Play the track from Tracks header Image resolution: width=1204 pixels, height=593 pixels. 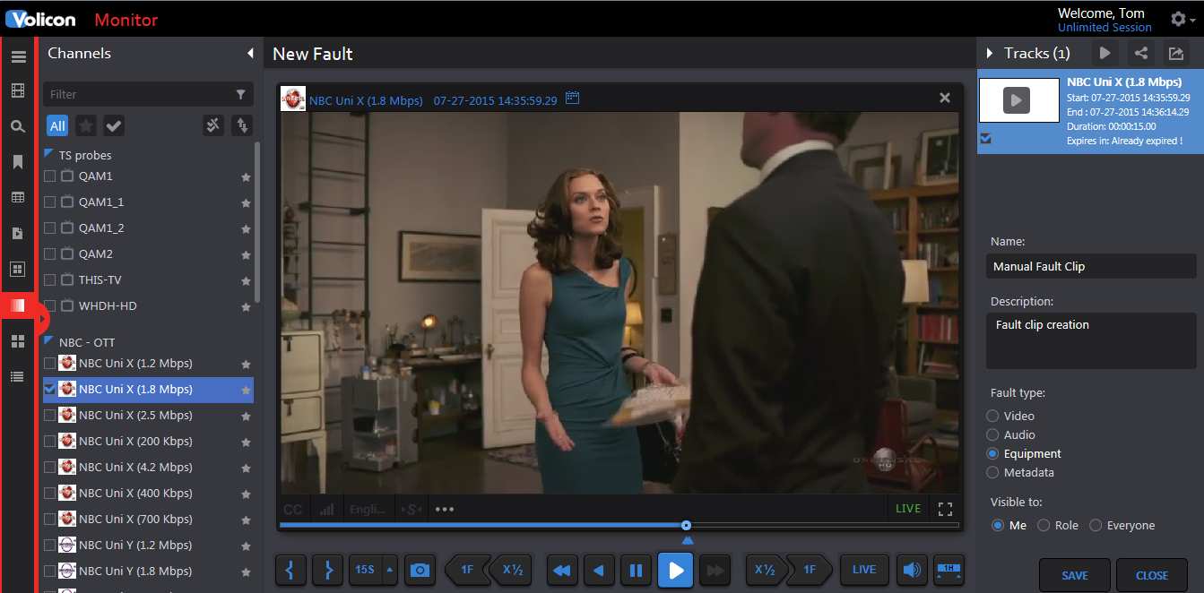click(1105, 53)
